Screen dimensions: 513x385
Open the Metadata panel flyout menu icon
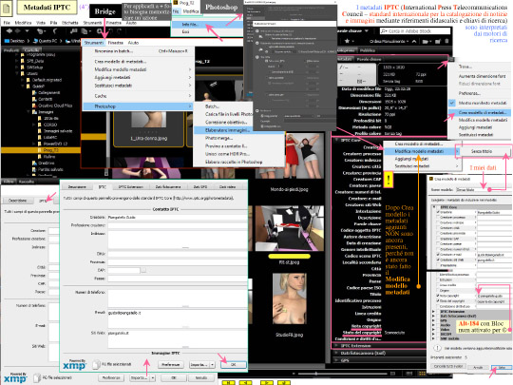click(x=451, y=59)
